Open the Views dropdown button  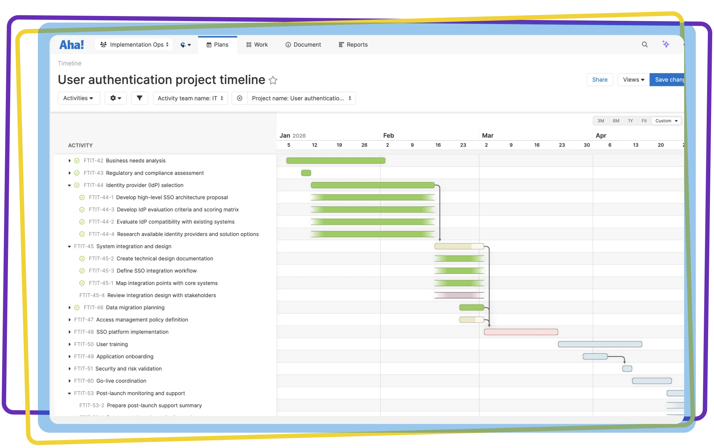point(633,79)
